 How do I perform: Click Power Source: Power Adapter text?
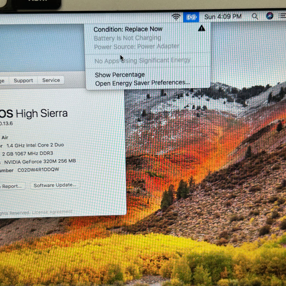point(137,47)
